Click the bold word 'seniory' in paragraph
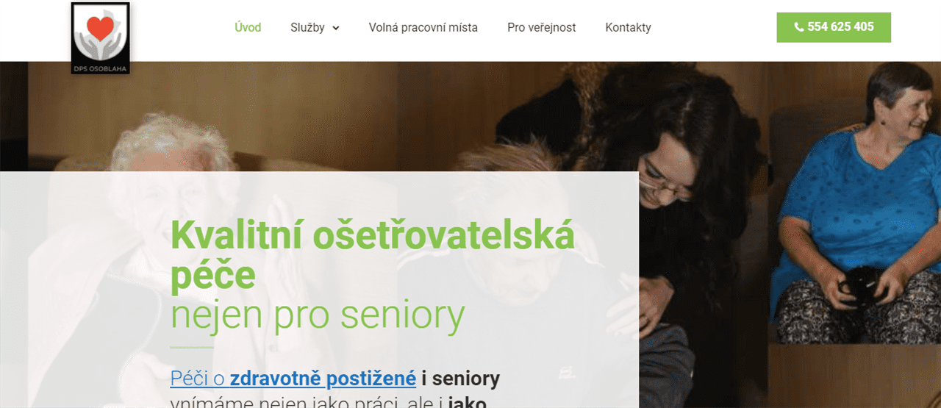Viewport: 941px width, 408px height. pos(465,379)
